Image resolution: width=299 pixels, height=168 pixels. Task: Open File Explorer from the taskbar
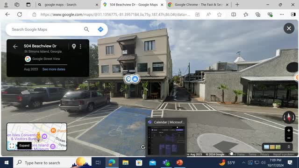click(126, 163)
